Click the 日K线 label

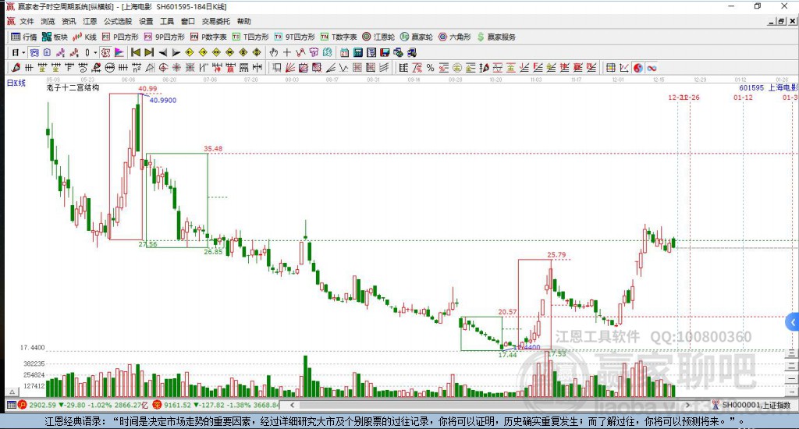tap(16, 83)
